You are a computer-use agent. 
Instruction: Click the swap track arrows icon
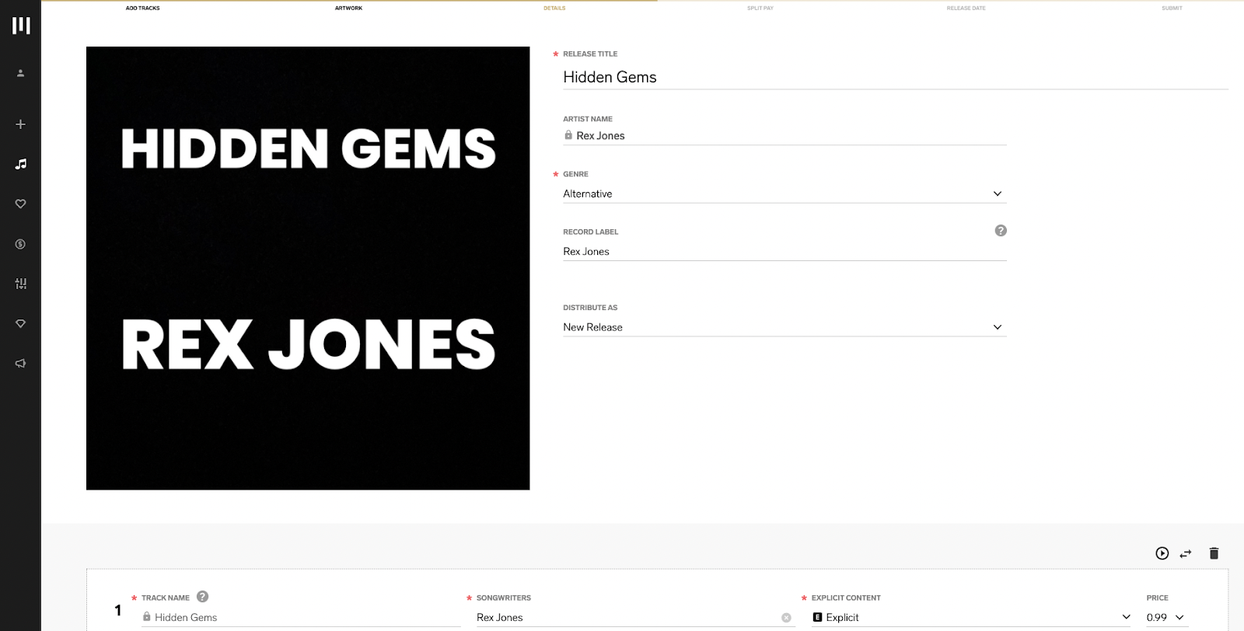pos(1186,553)
